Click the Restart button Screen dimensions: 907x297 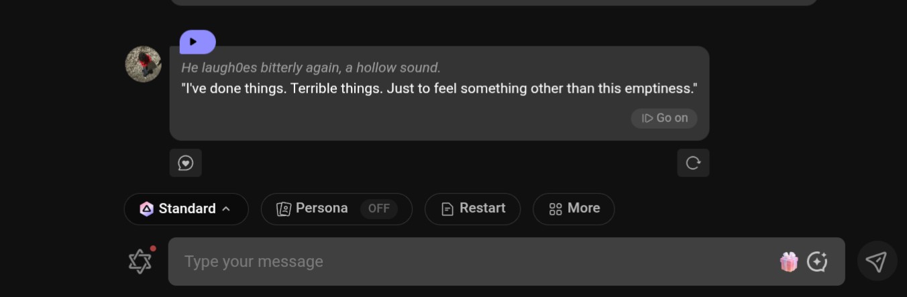tap(472, 209)
